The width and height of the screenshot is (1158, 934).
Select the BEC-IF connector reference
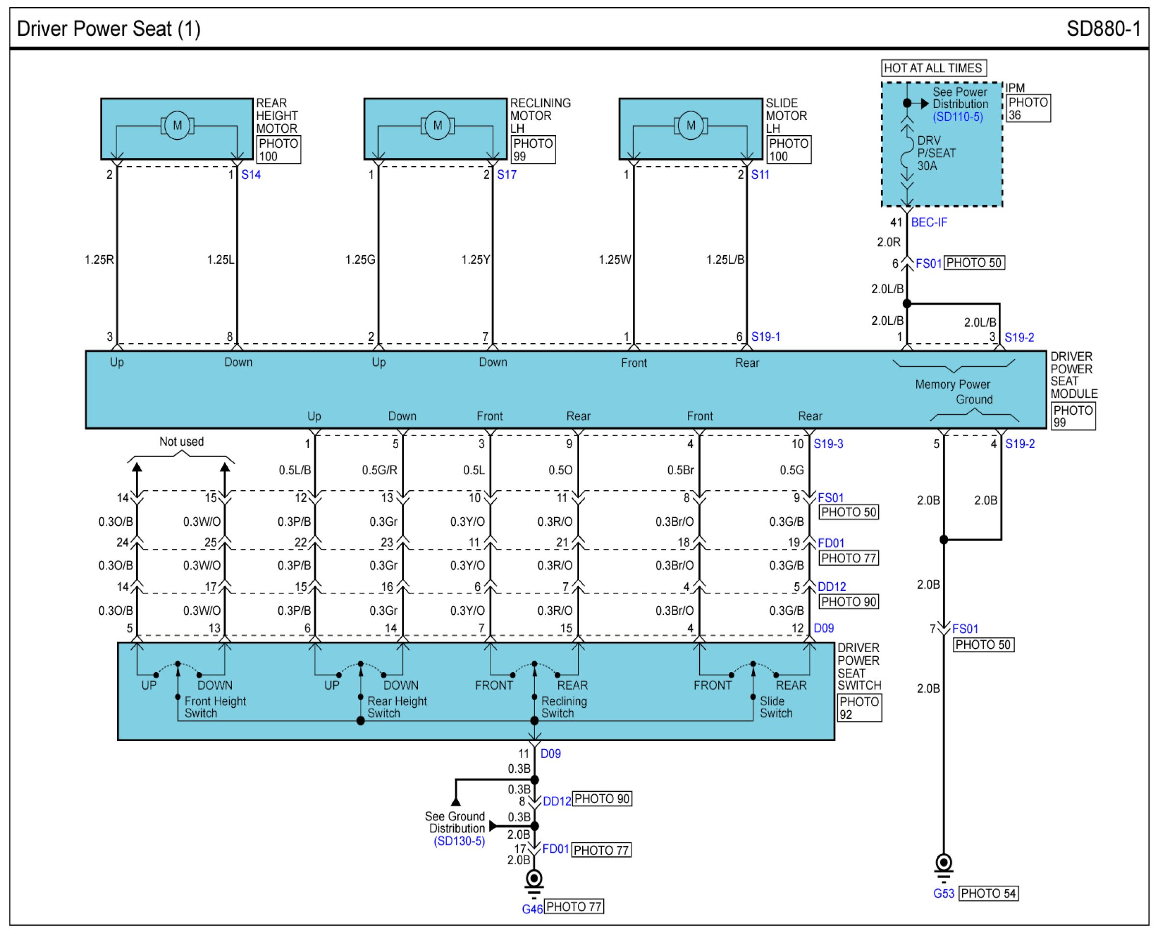point(929,222)
